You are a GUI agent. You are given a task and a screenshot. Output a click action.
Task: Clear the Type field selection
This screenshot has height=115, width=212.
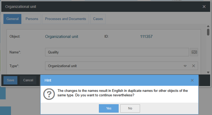click(x=194, y=66)
